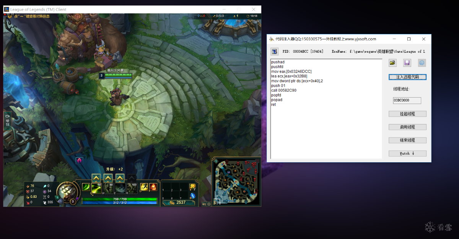This screenshot has width=459, height=239.
Task: Cast the E ability icon
Action: tap(120, 187)
